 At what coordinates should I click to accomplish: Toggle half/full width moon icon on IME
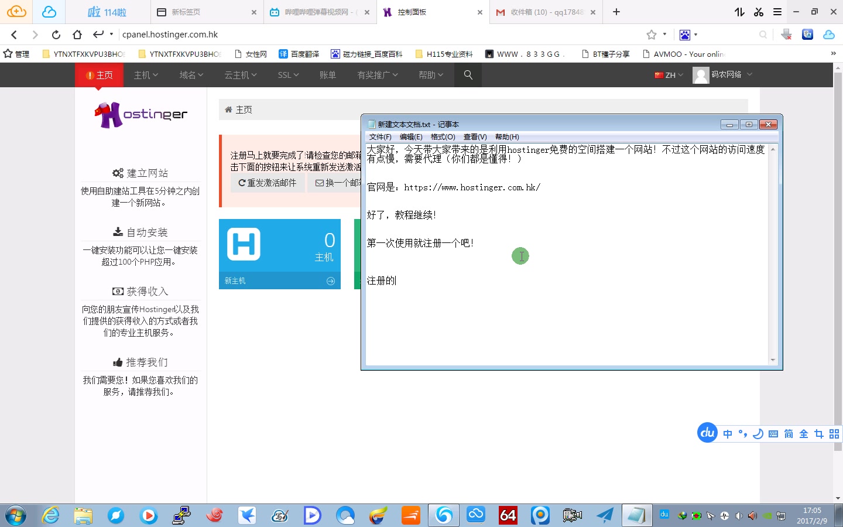coord(758,434)
